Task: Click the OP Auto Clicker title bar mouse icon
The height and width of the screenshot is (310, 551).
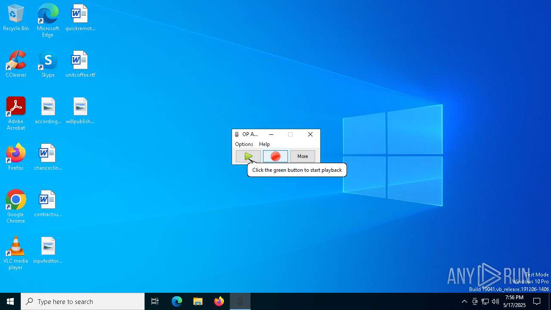Action: (237, 134)
